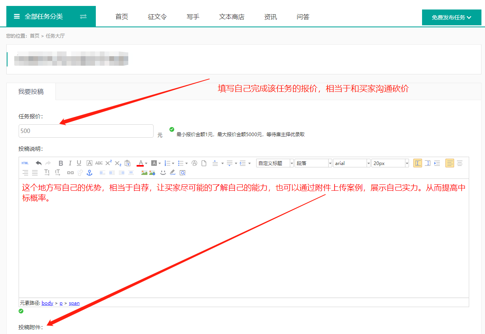Insert a hyperlink
This screenshot has width=485, height=334.
[x=70, y=173]
